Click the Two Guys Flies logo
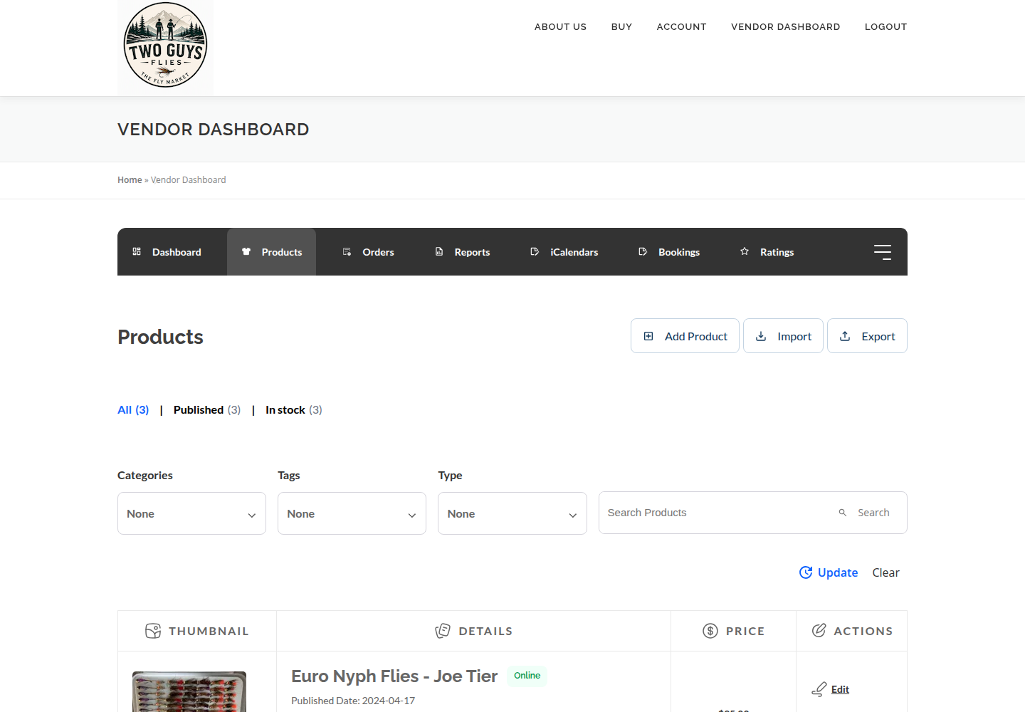 [165, 48]
